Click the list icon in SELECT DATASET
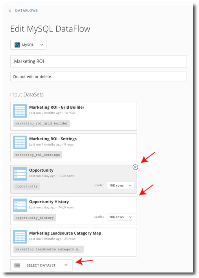 (17, 265)
